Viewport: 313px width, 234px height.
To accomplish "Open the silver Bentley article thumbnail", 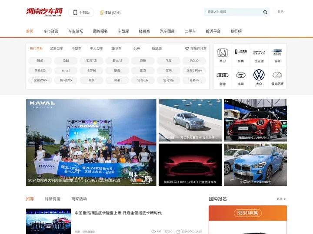I will click(190, 120).
